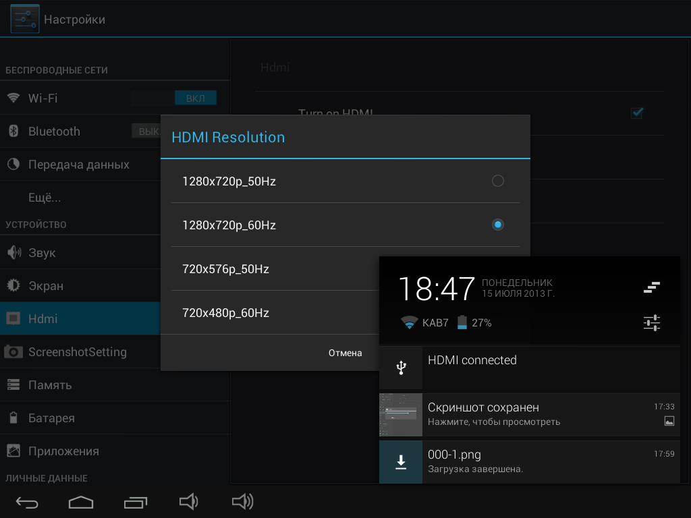Tap the volume down speaker icon
Viewport: 691px width, 518px height.
(x=189, y=502)
